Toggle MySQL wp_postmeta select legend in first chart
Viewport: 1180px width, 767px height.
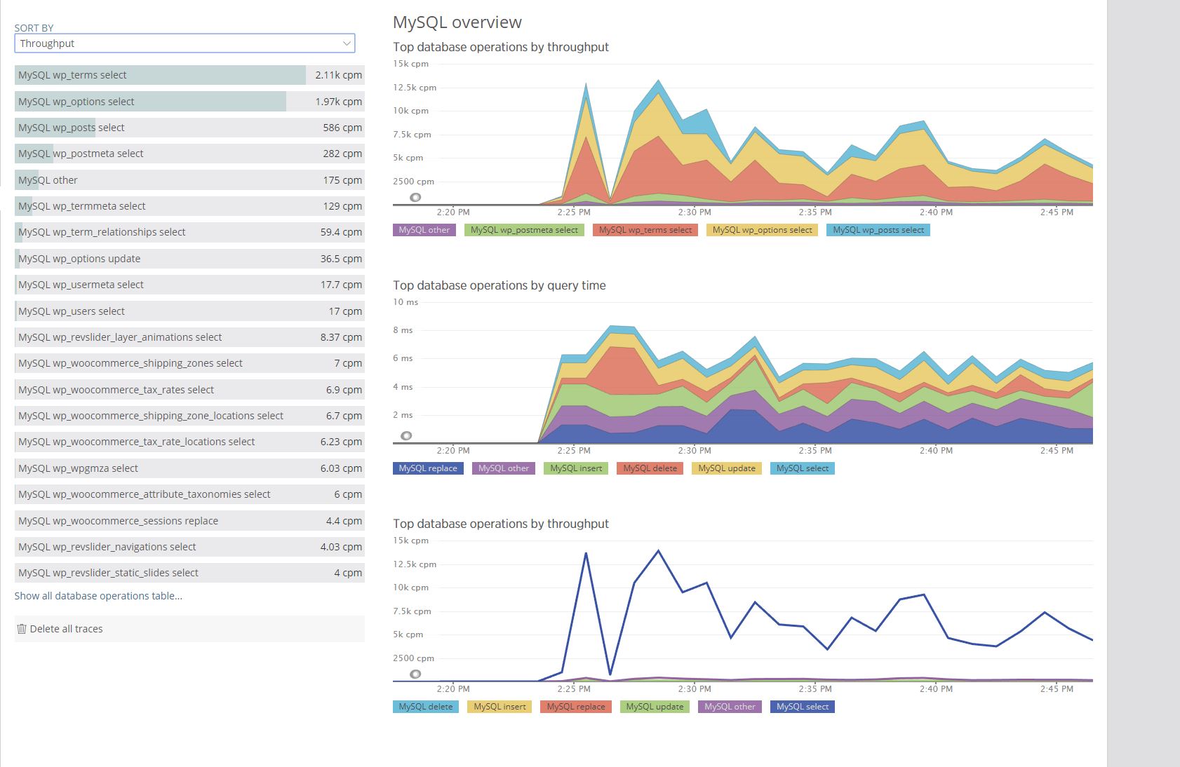click(524, 230)
